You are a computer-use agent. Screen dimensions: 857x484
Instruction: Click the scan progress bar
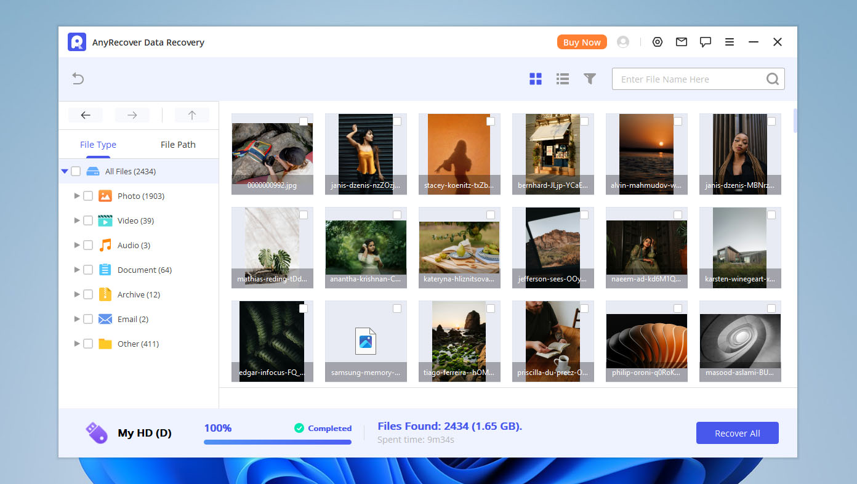point(278,442)
